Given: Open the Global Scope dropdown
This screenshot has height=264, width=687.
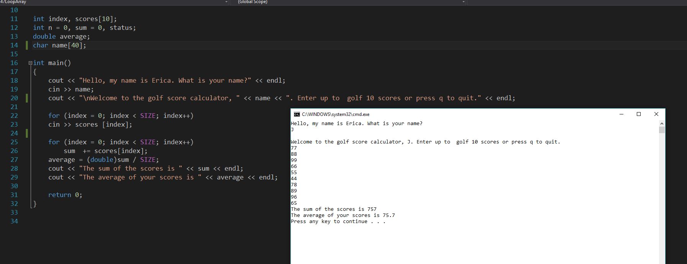Looking at the screenshot, I should (463, 2).
